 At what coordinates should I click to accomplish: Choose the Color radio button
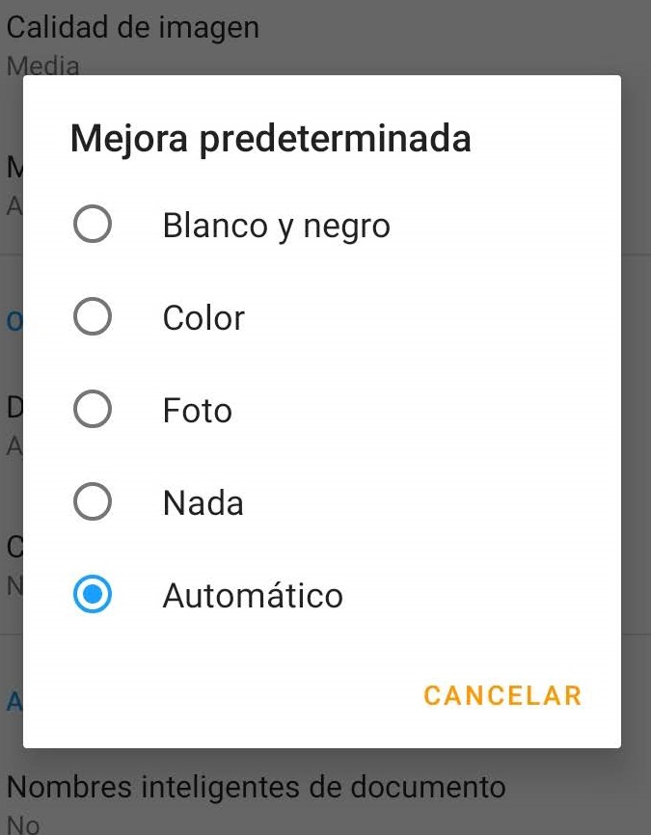point(93,317)
